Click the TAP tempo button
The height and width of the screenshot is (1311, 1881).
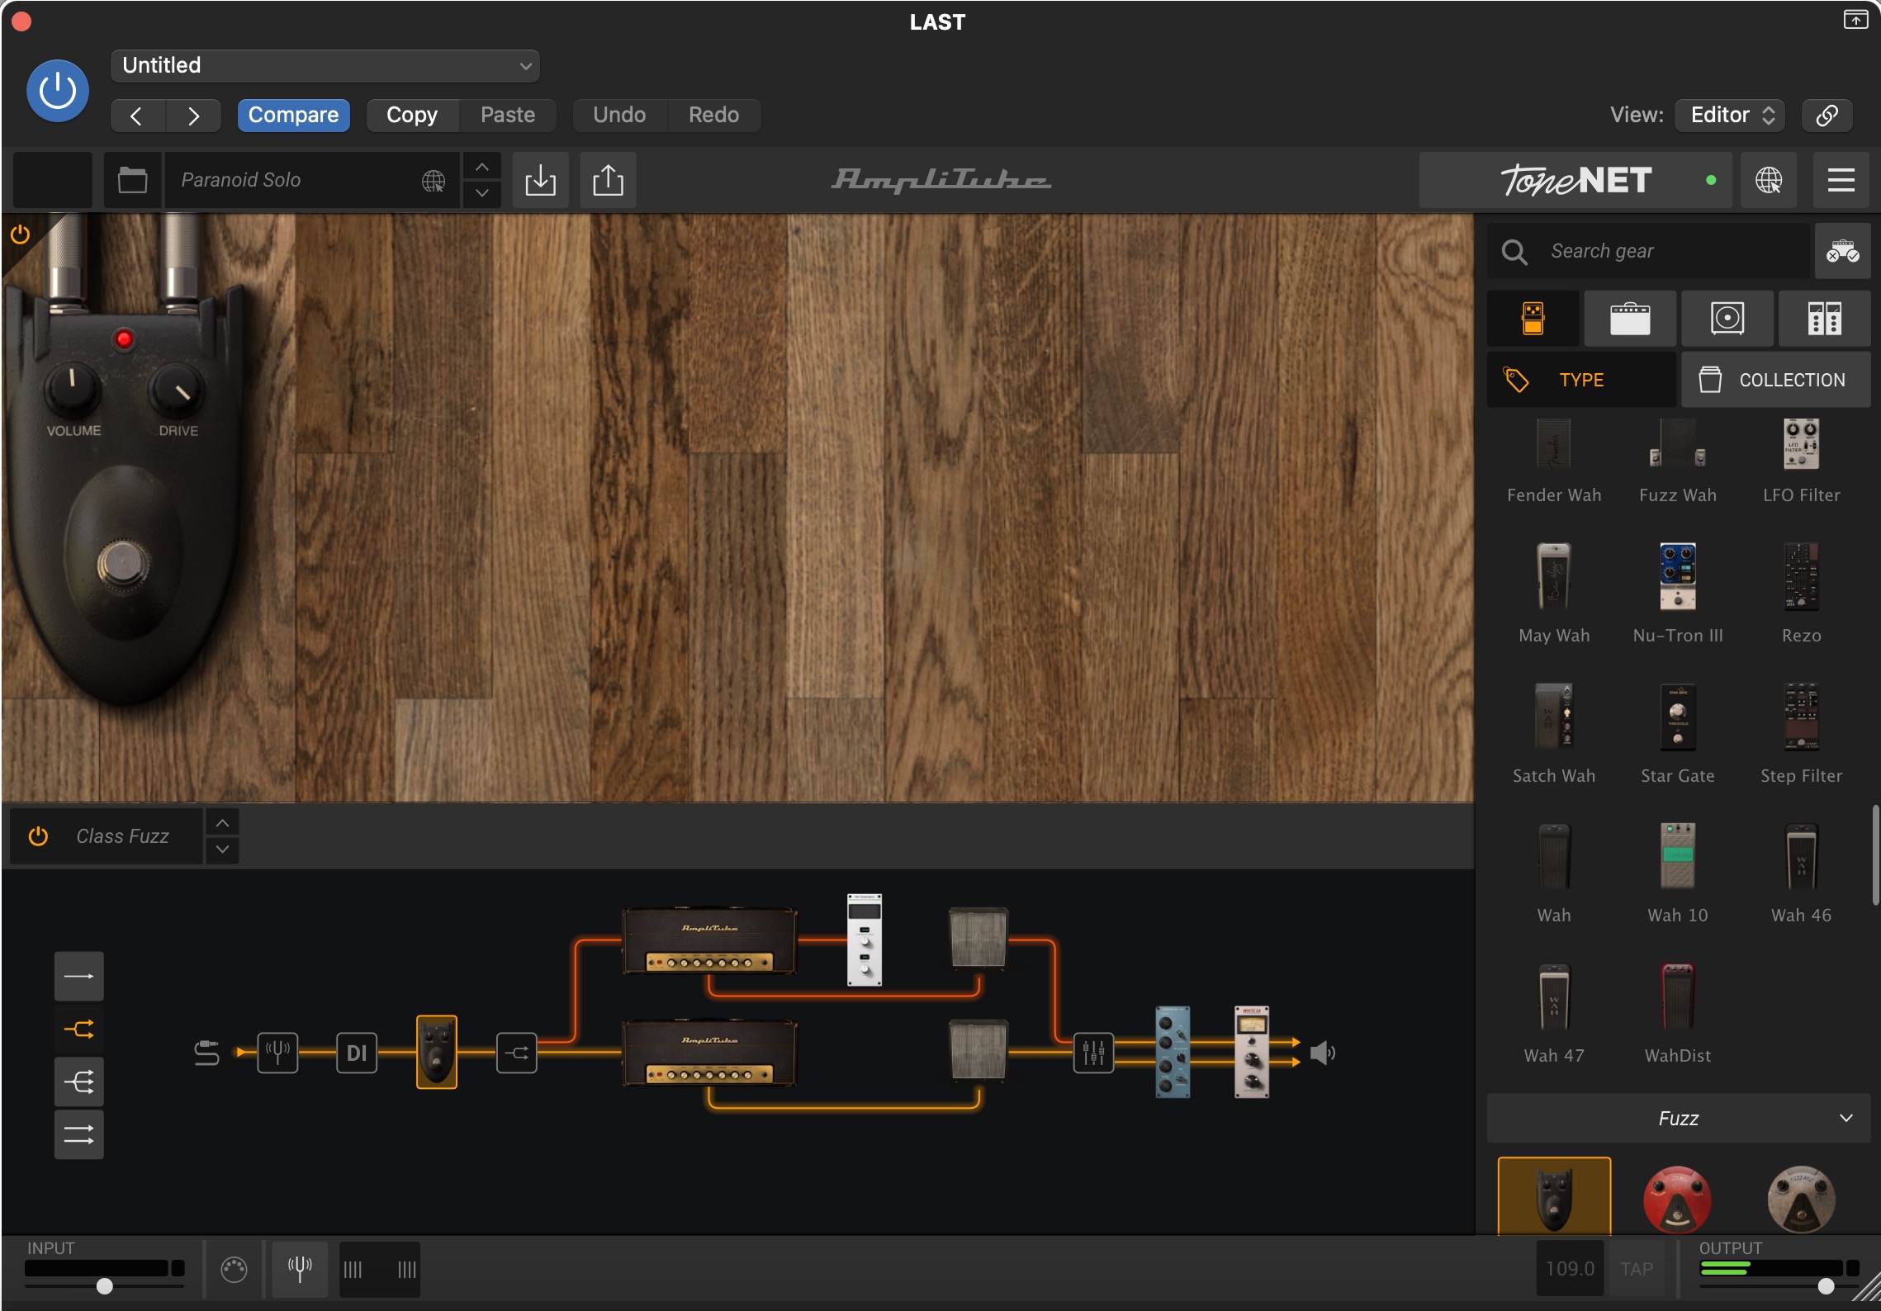(1637, 1269)
